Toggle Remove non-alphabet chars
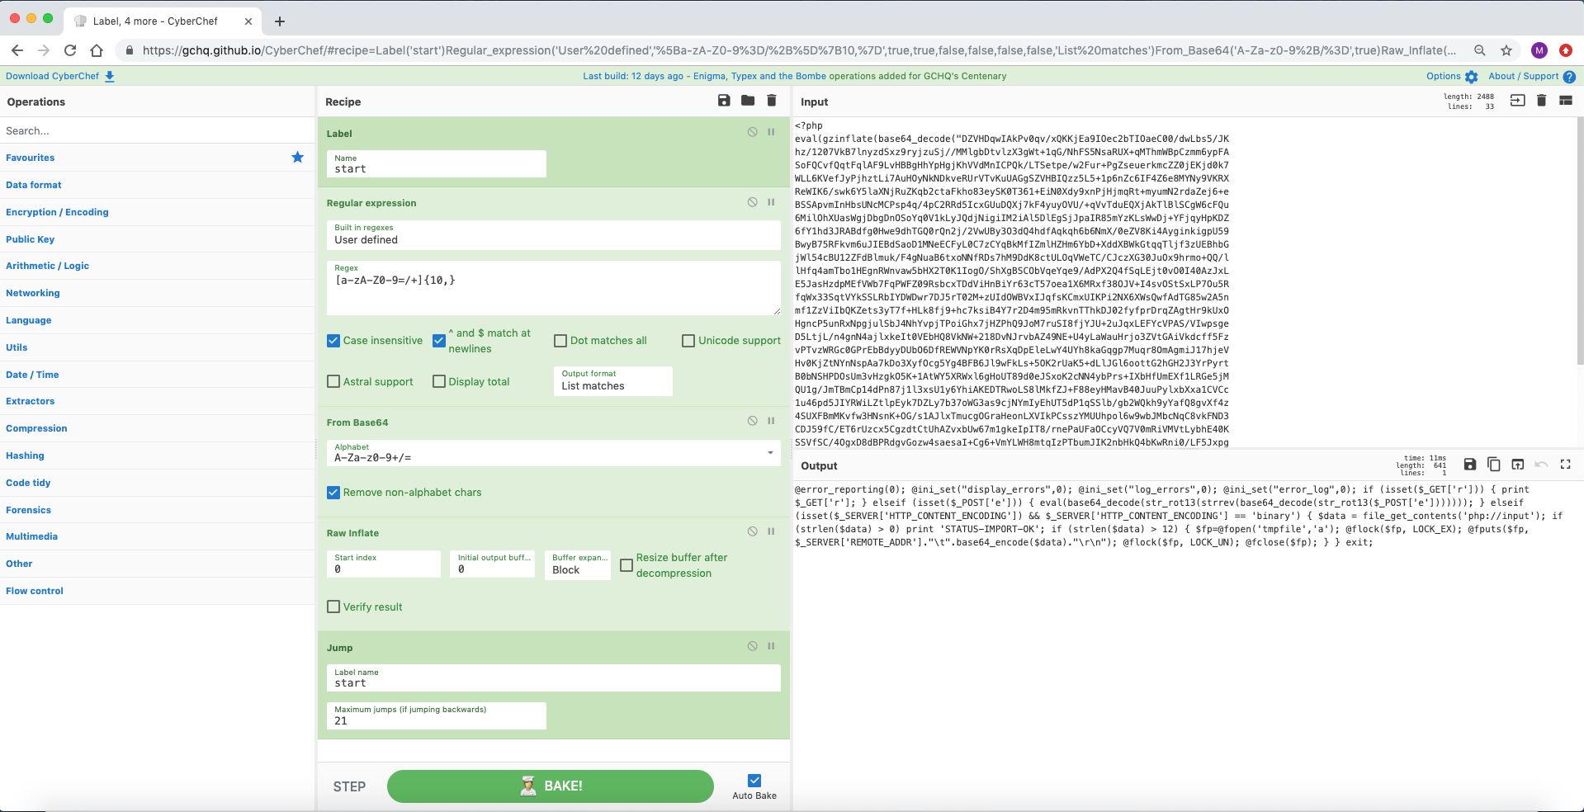This screenshot has width=1584, height=812. click(x=333, y=492)
